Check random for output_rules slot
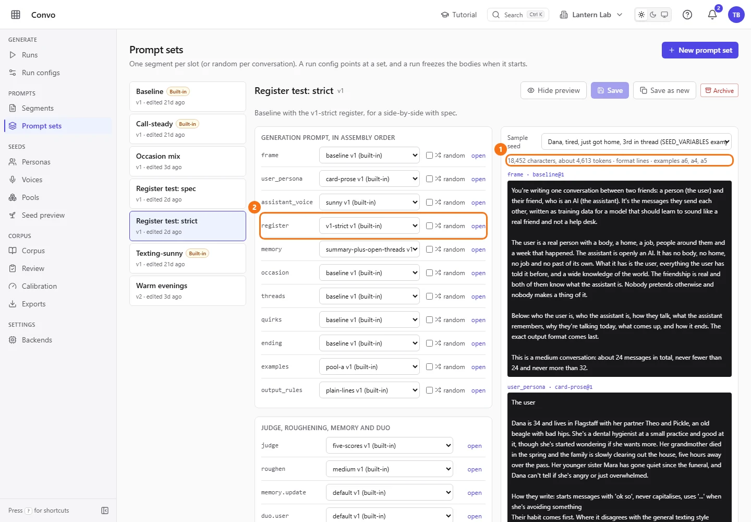The width and height of the screenshot is (751, 522). 429,390
